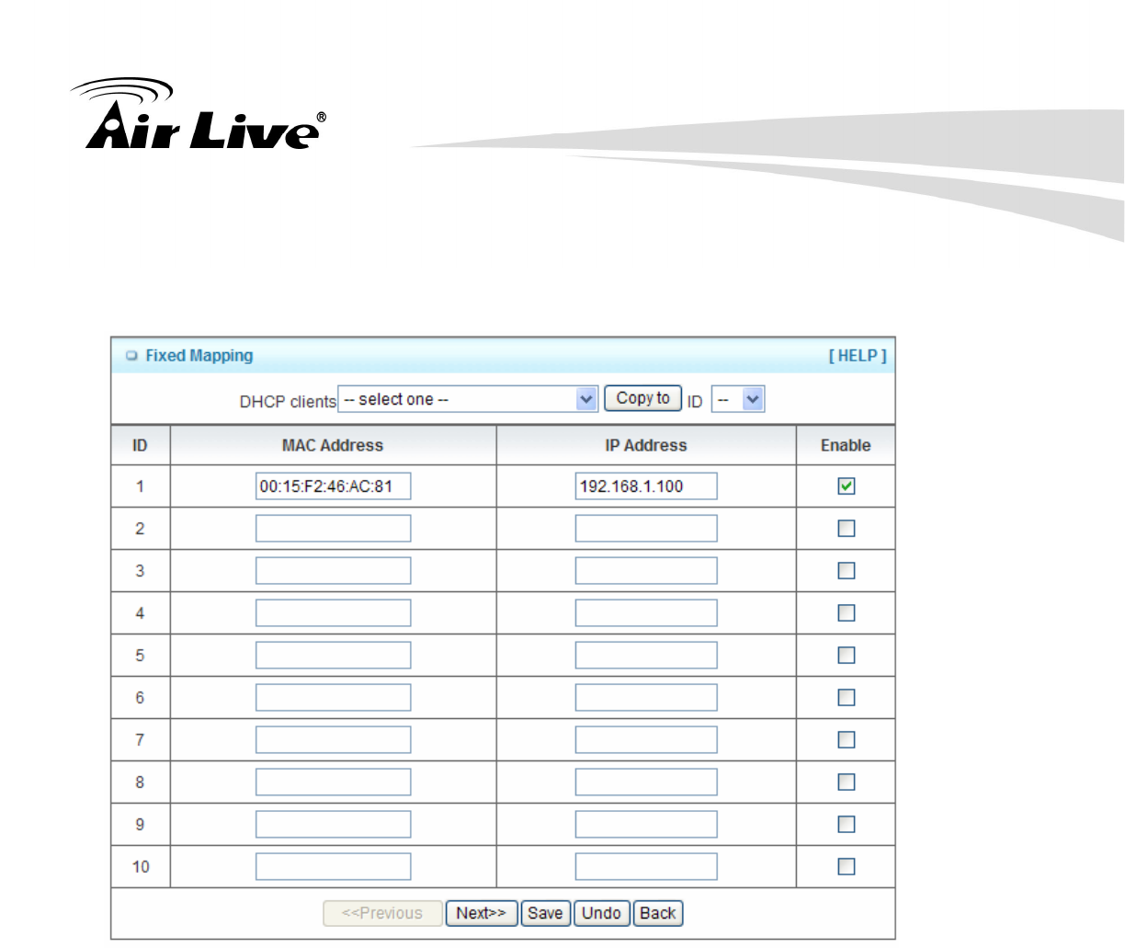Viewport: 1125px width, 948px height.
Task: Check Enable for ID 3
Action: 847,570
